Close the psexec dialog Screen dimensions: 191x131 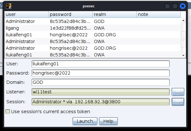pyautogui.click(x=183, y=6)
